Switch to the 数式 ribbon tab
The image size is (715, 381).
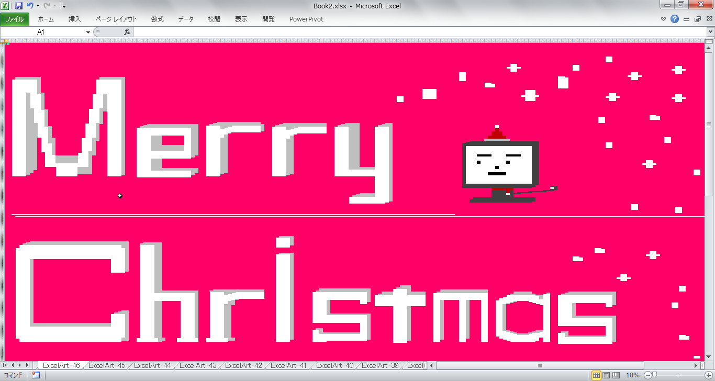[158, 19]
